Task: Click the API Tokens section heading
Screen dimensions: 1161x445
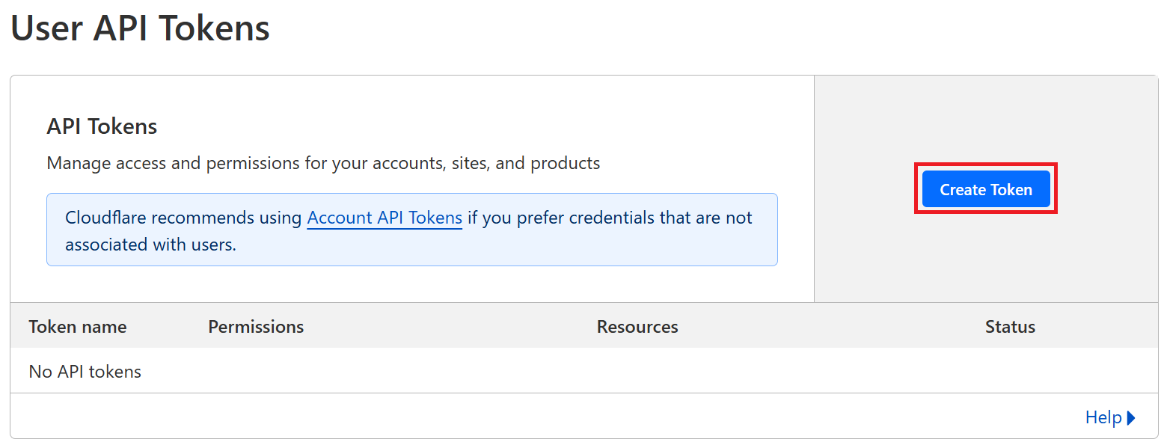Action: [102, 126]
